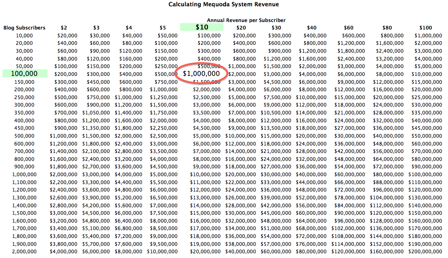Select the 500,000 subscribers row label
The width and height of the screenshot is (448, 258).
pyautogui.click(x=24, y=136)
